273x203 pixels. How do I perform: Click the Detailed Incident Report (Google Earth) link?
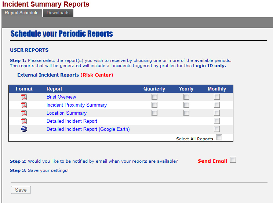(x=88, y=129)
